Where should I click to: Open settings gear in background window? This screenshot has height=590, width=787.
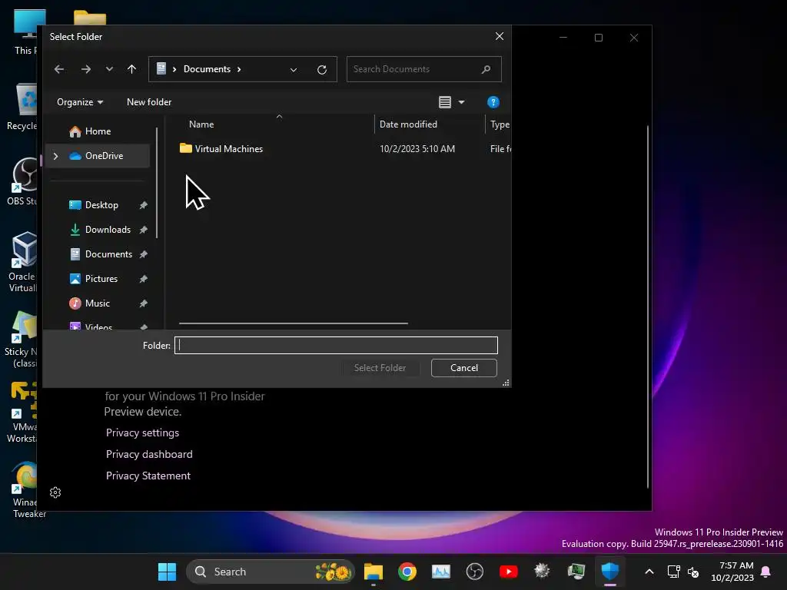click(x=55, y=492)
